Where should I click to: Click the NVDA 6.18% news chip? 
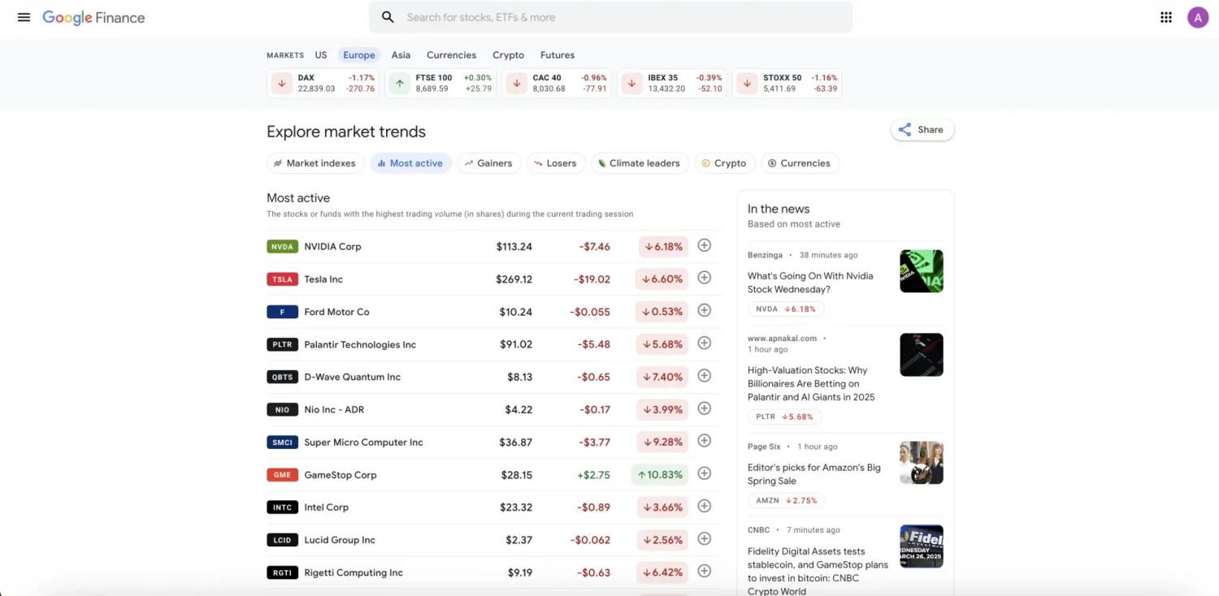click(x=786, y=309)
